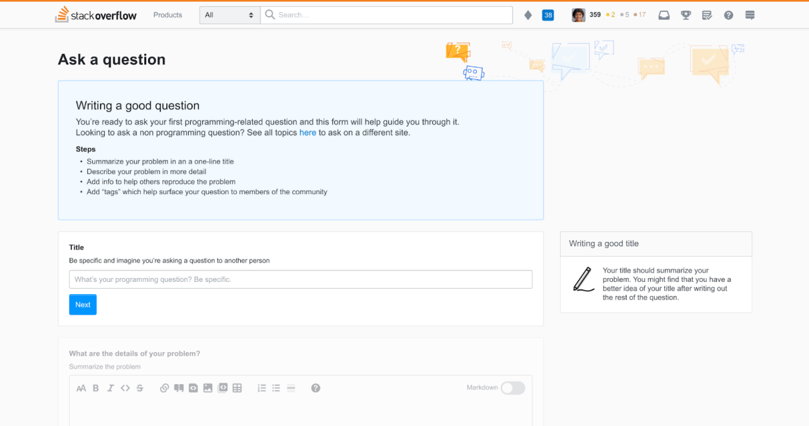Insert a blockquote
The height and width of the screenshot is (426, 809).
tap(179, 388)
